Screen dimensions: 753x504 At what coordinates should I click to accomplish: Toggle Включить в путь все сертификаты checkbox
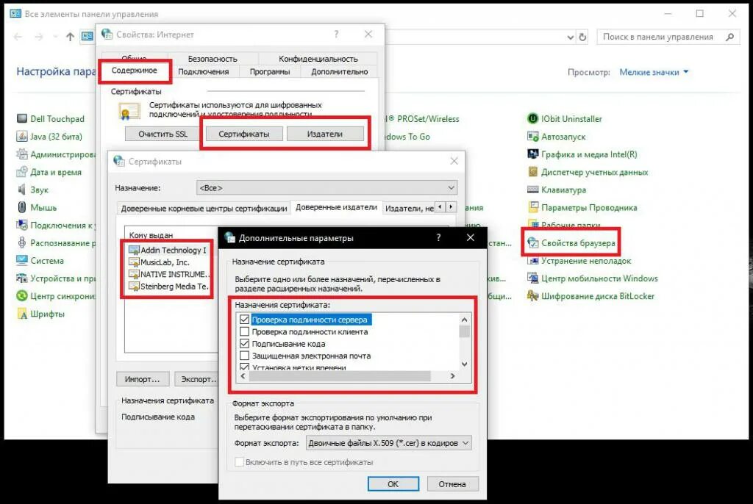pos(239,462)
